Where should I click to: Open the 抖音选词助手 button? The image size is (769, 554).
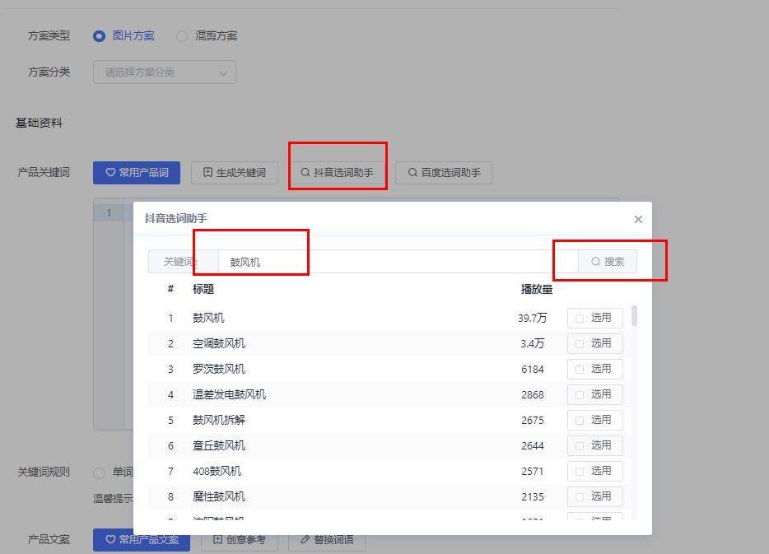click(x=338, y=173)
